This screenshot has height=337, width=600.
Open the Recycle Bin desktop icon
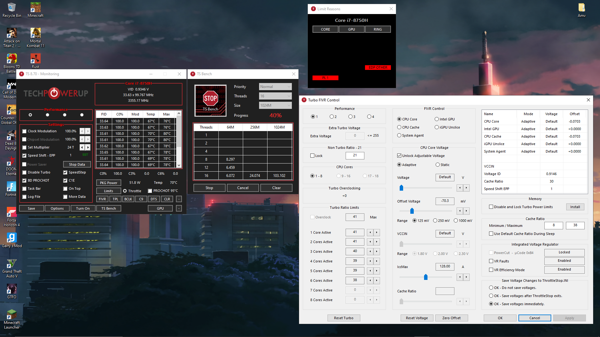(x=12, y=10)
